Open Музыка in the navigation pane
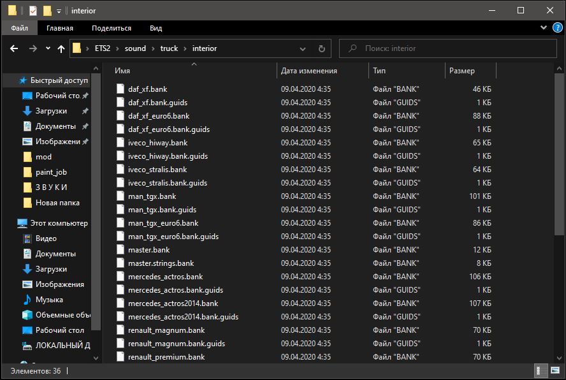The width and height of the screenshot is (566, 380). click(48, 300)
